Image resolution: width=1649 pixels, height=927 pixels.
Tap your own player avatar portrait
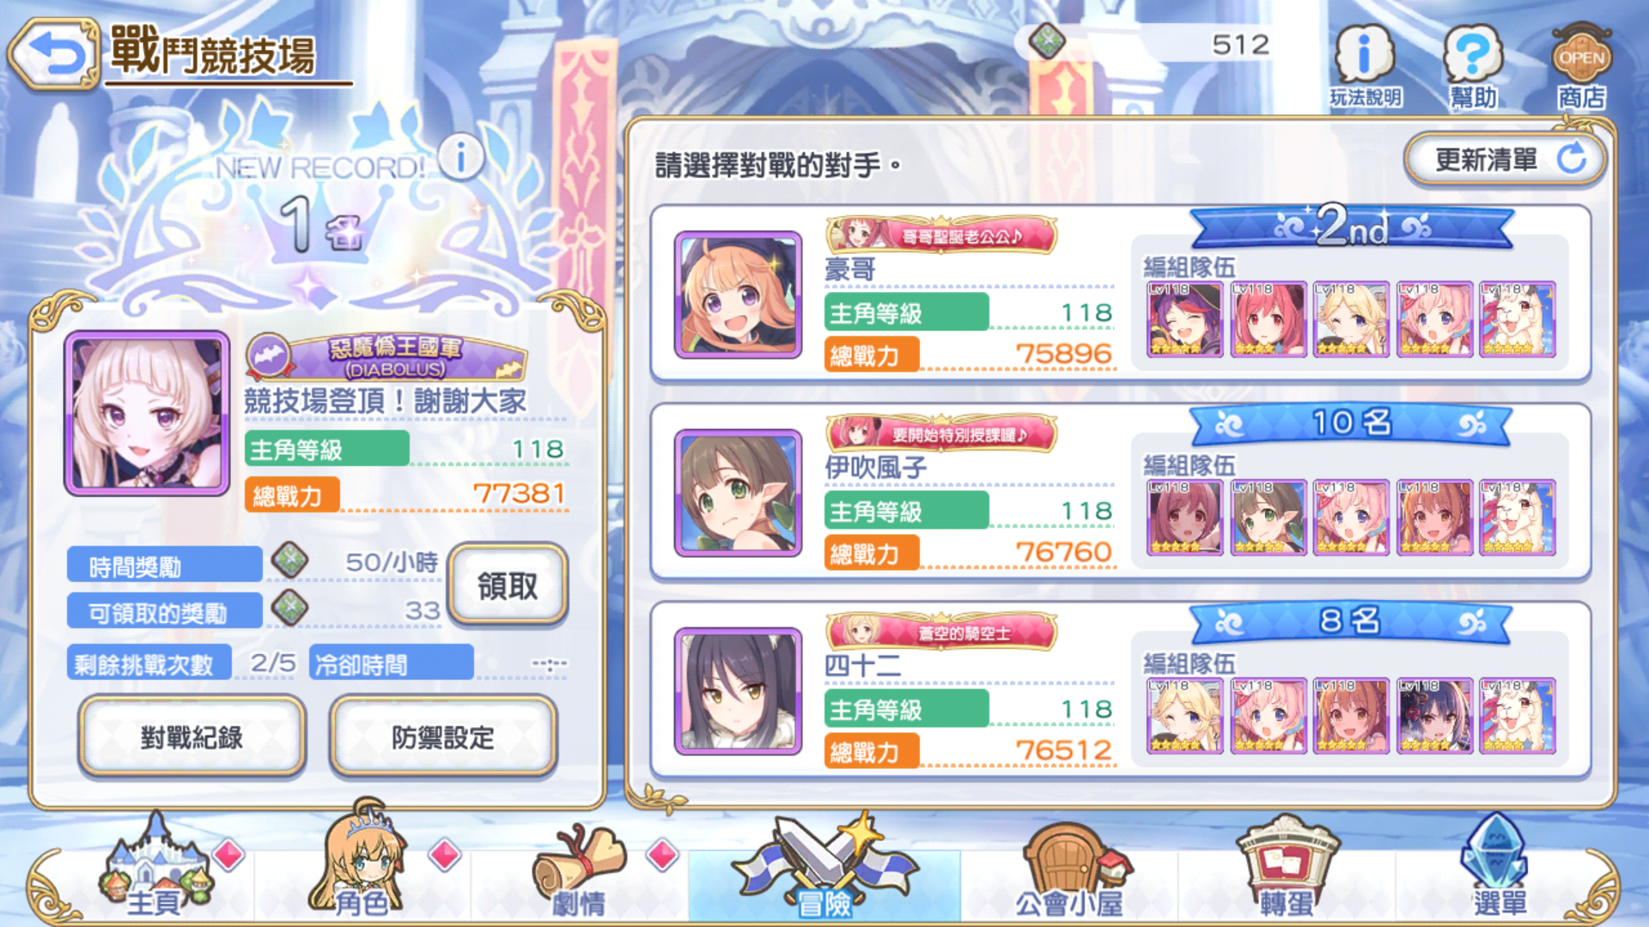(x=147, y=414)
